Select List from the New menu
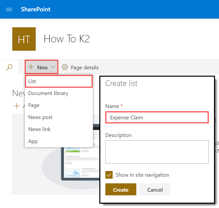The height and width of the screenshot is (208, 219). coord(59,81)
